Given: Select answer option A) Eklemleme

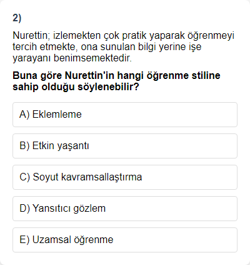Looking at the screenshot, I should 125,115.
